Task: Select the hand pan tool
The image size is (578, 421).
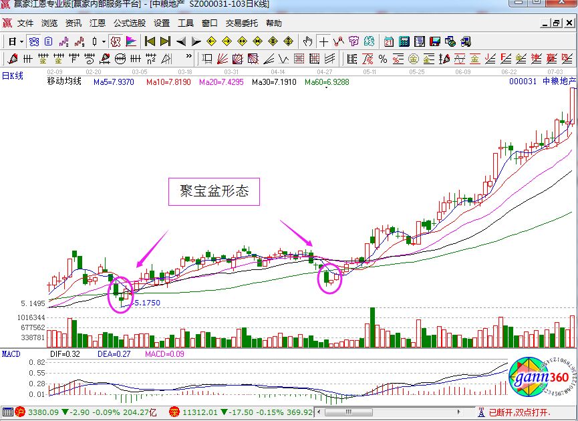Action: tap(307, 41)
